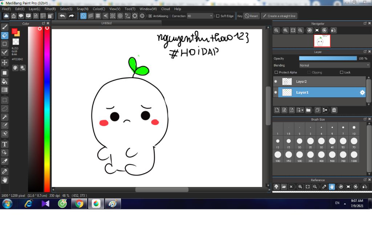Add a new layer folder

(x=308, y=110)
